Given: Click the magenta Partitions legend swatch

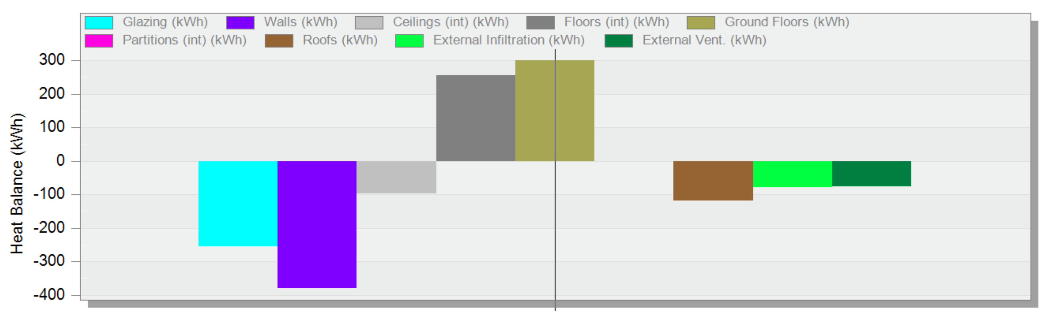Looking at the screenshot, I should tap(99, 41).
